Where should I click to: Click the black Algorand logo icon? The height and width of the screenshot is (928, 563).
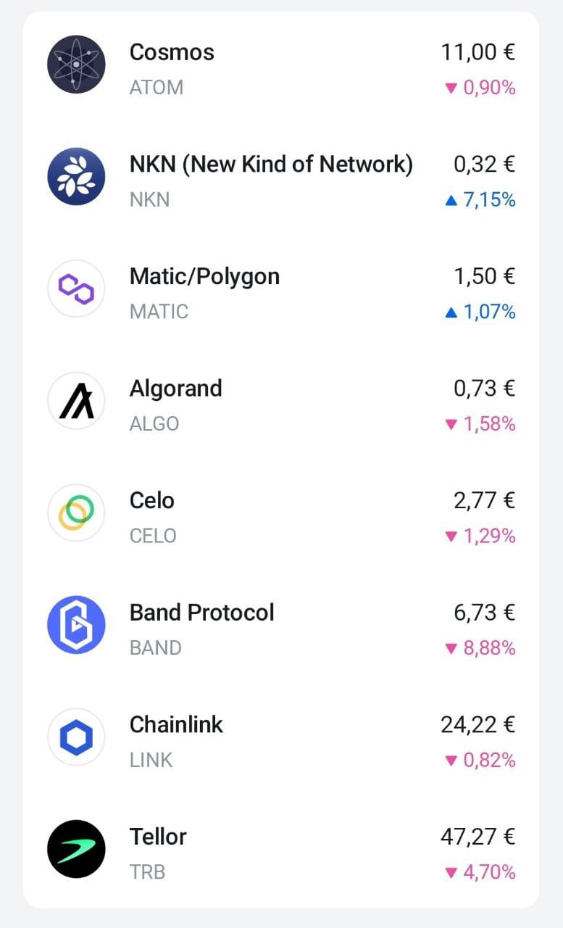click(x=76, y=401)
